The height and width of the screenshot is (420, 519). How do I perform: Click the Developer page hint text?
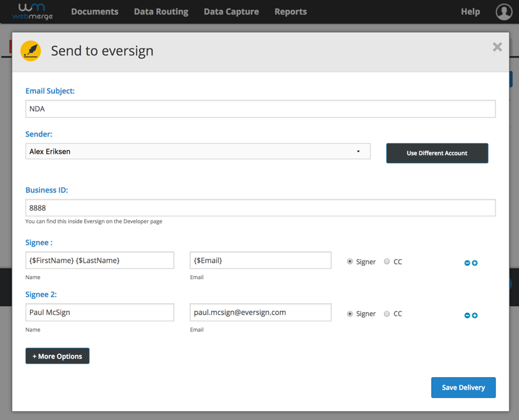coord(94,221)
